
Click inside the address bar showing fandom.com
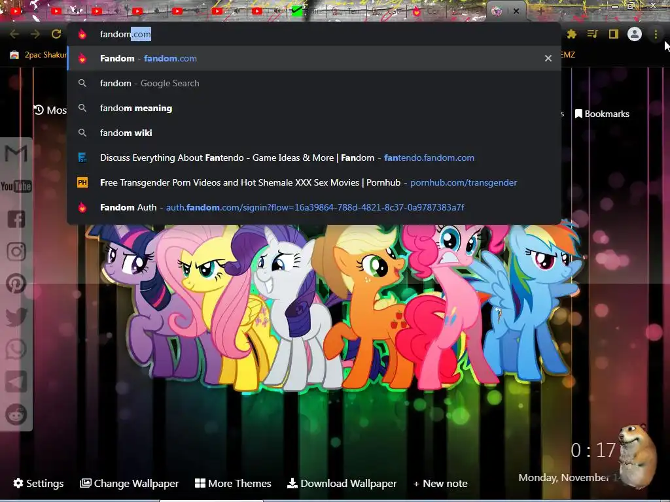(314, 34)
